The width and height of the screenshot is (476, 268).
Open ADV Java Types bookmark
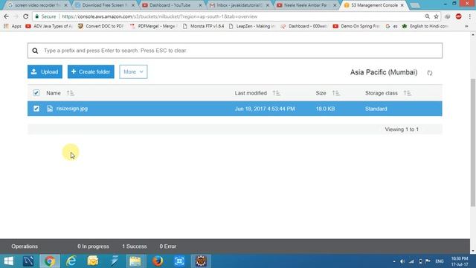[x=49, y=26]
